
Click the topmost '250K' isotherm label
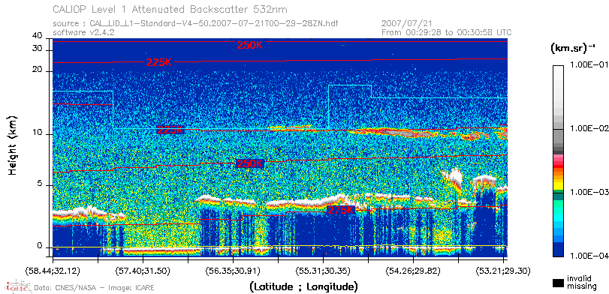coord(250,46)
